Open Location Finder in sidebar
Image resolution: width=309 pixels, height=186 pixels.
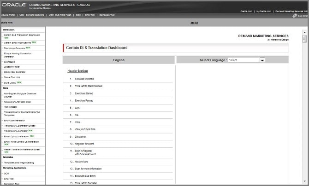point(12,67)
